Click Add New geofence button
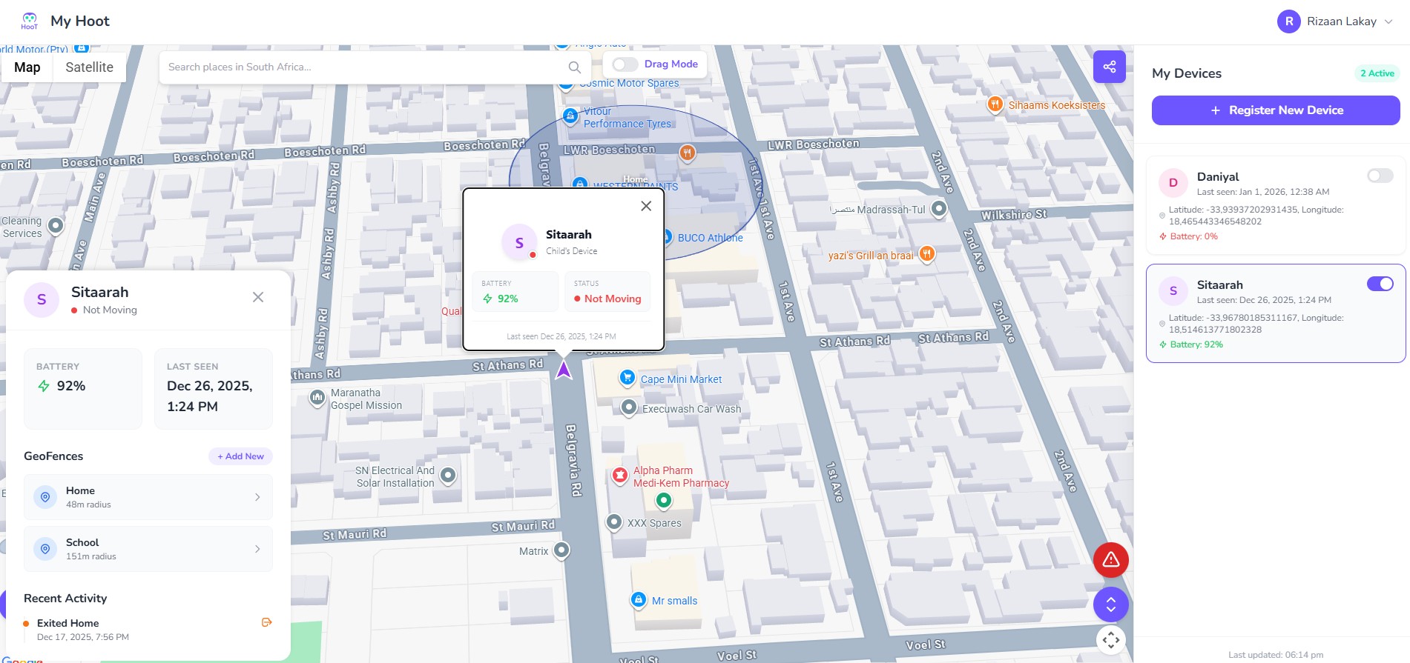 (x=240, y=456)
